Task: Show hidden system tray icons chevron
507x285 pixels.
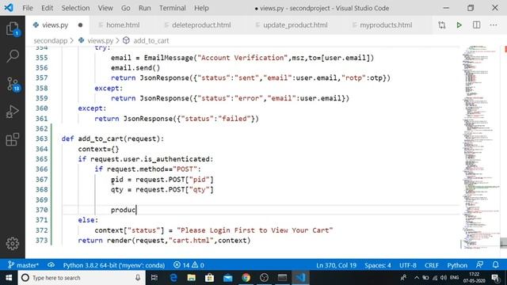Action: 417,278
